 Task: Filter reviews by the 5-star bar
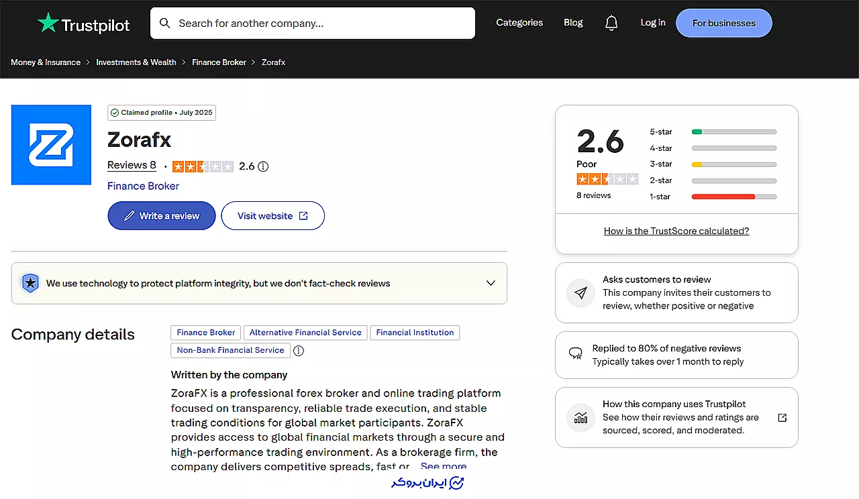tap(734, 132)
